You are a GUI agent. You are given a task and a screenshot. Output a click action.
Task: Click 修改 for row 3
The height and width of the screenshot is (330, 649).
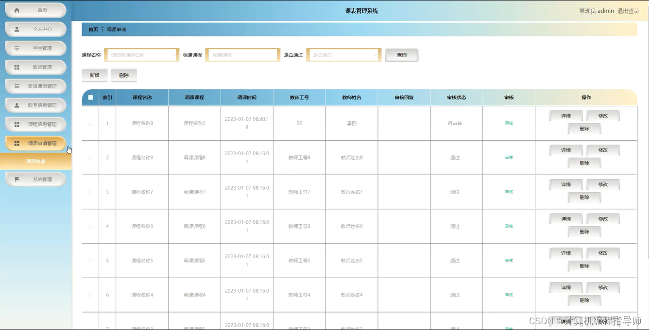[x=603, y=184]
